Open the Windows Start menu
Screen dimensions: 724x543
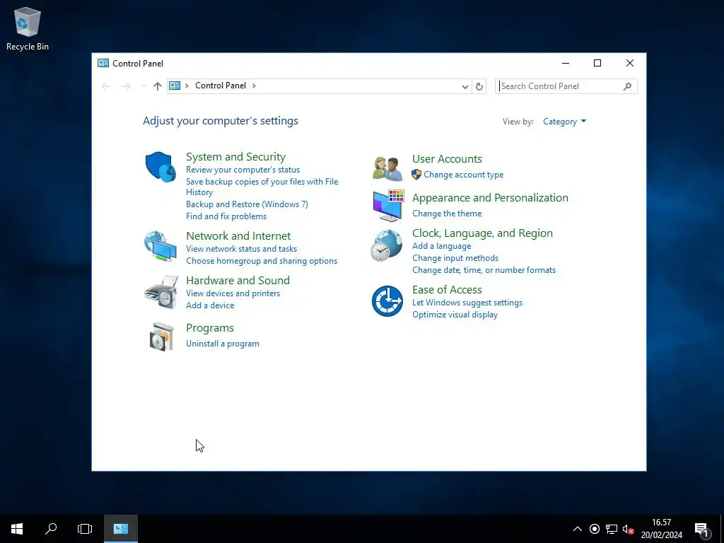(17, 529)
